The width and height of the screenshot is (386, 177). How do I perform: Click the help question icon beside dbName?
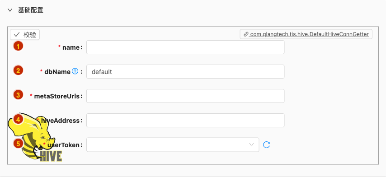click(x=75, y=71)
